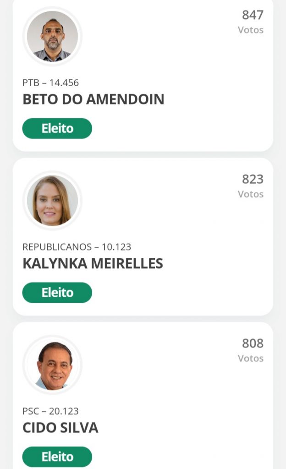Click the BETO DO AMENDOIN name

click(93, 99)
